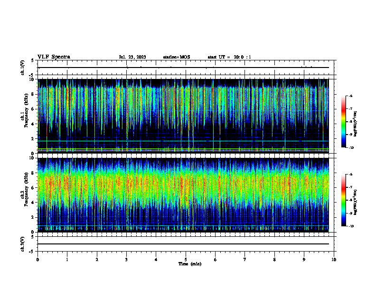Click the time axis tick label '0'

pos(38,260)
